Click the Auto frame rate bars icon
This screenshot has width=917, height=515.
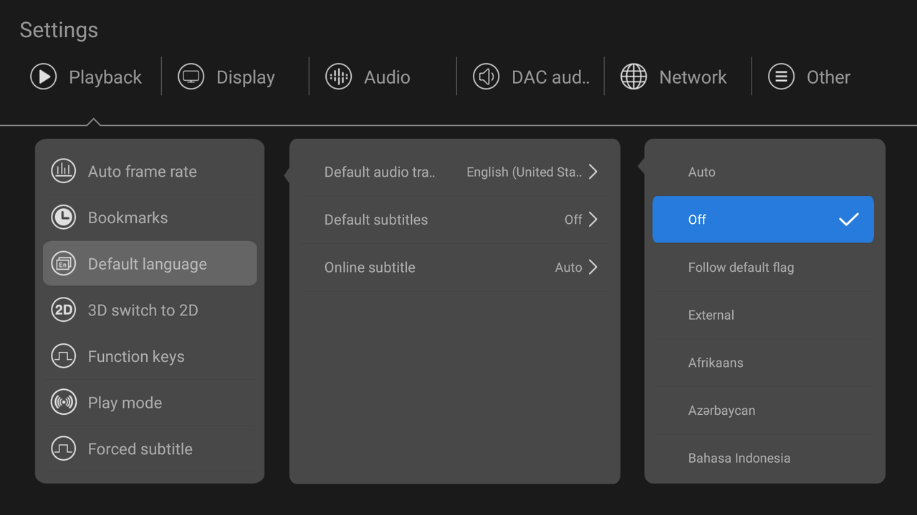(64, 171)
